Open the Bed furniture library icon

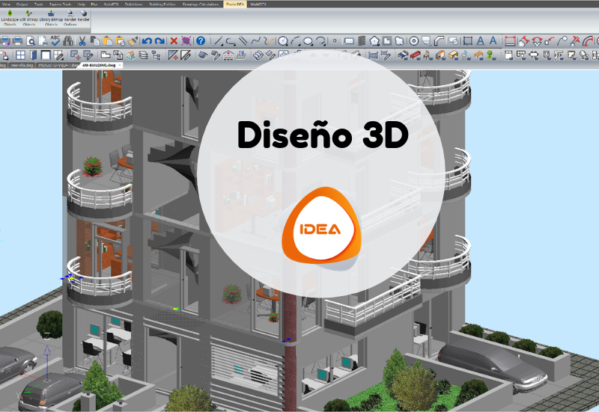(x=403, y=55)
